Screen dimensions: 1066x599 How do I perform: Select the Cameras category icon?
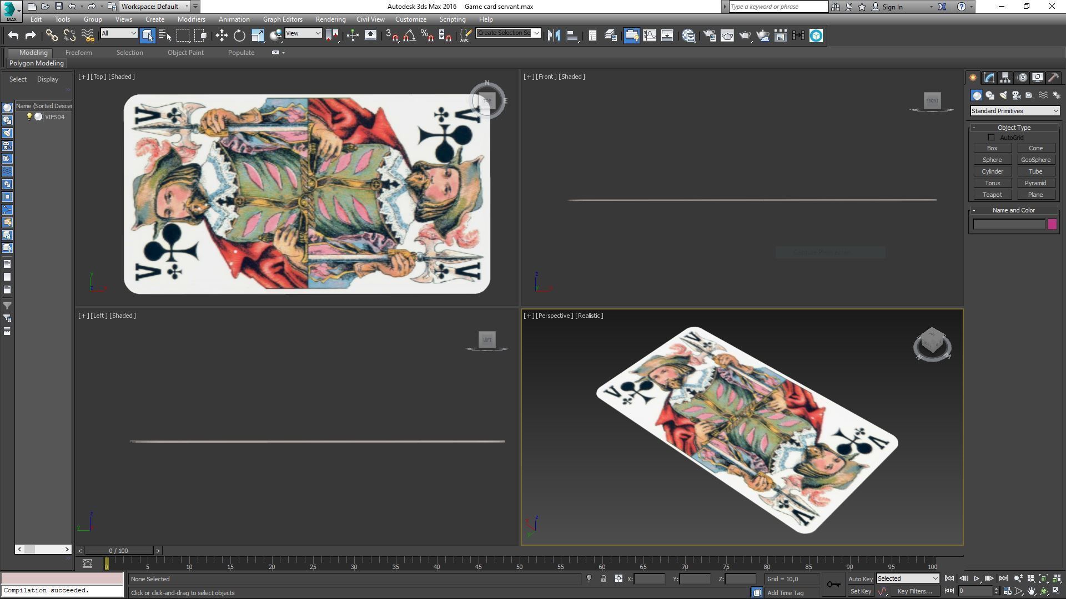1017,95
